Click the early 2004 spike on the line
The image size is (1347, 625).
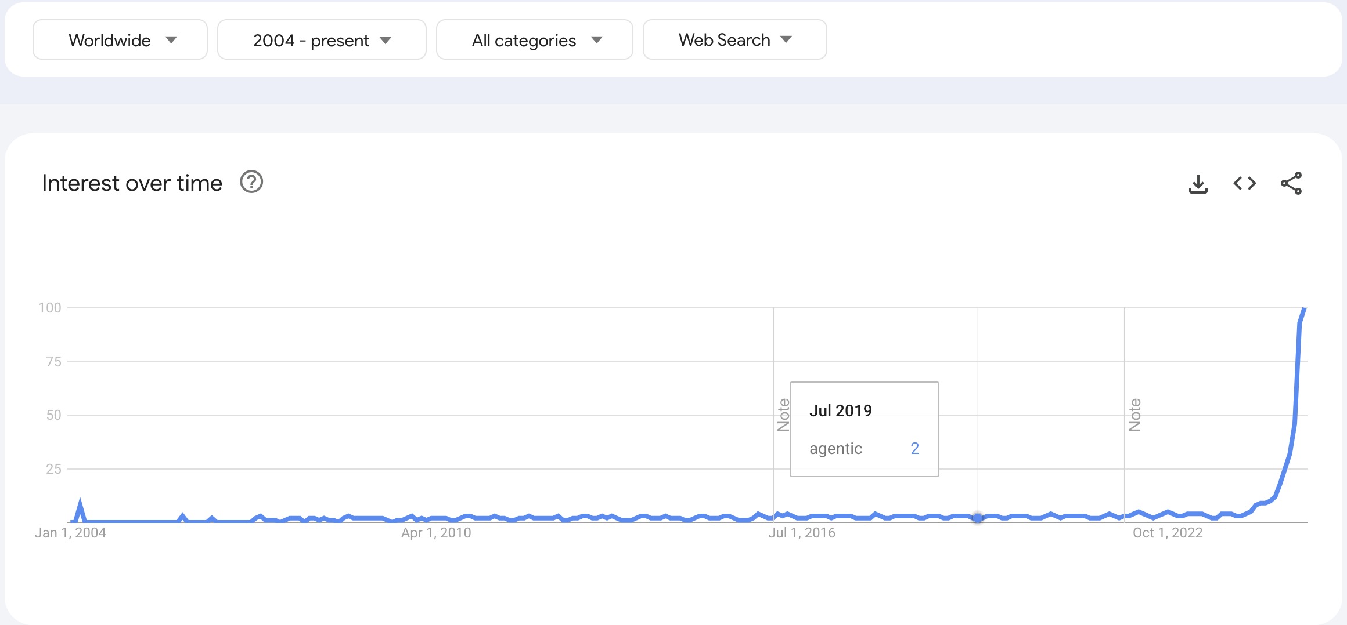(80, 502)
